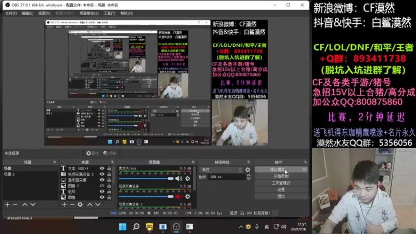Remove selected scene with minus icon in 场景 panel
Viewport: 416px width, 234px height.
point(15,204)
